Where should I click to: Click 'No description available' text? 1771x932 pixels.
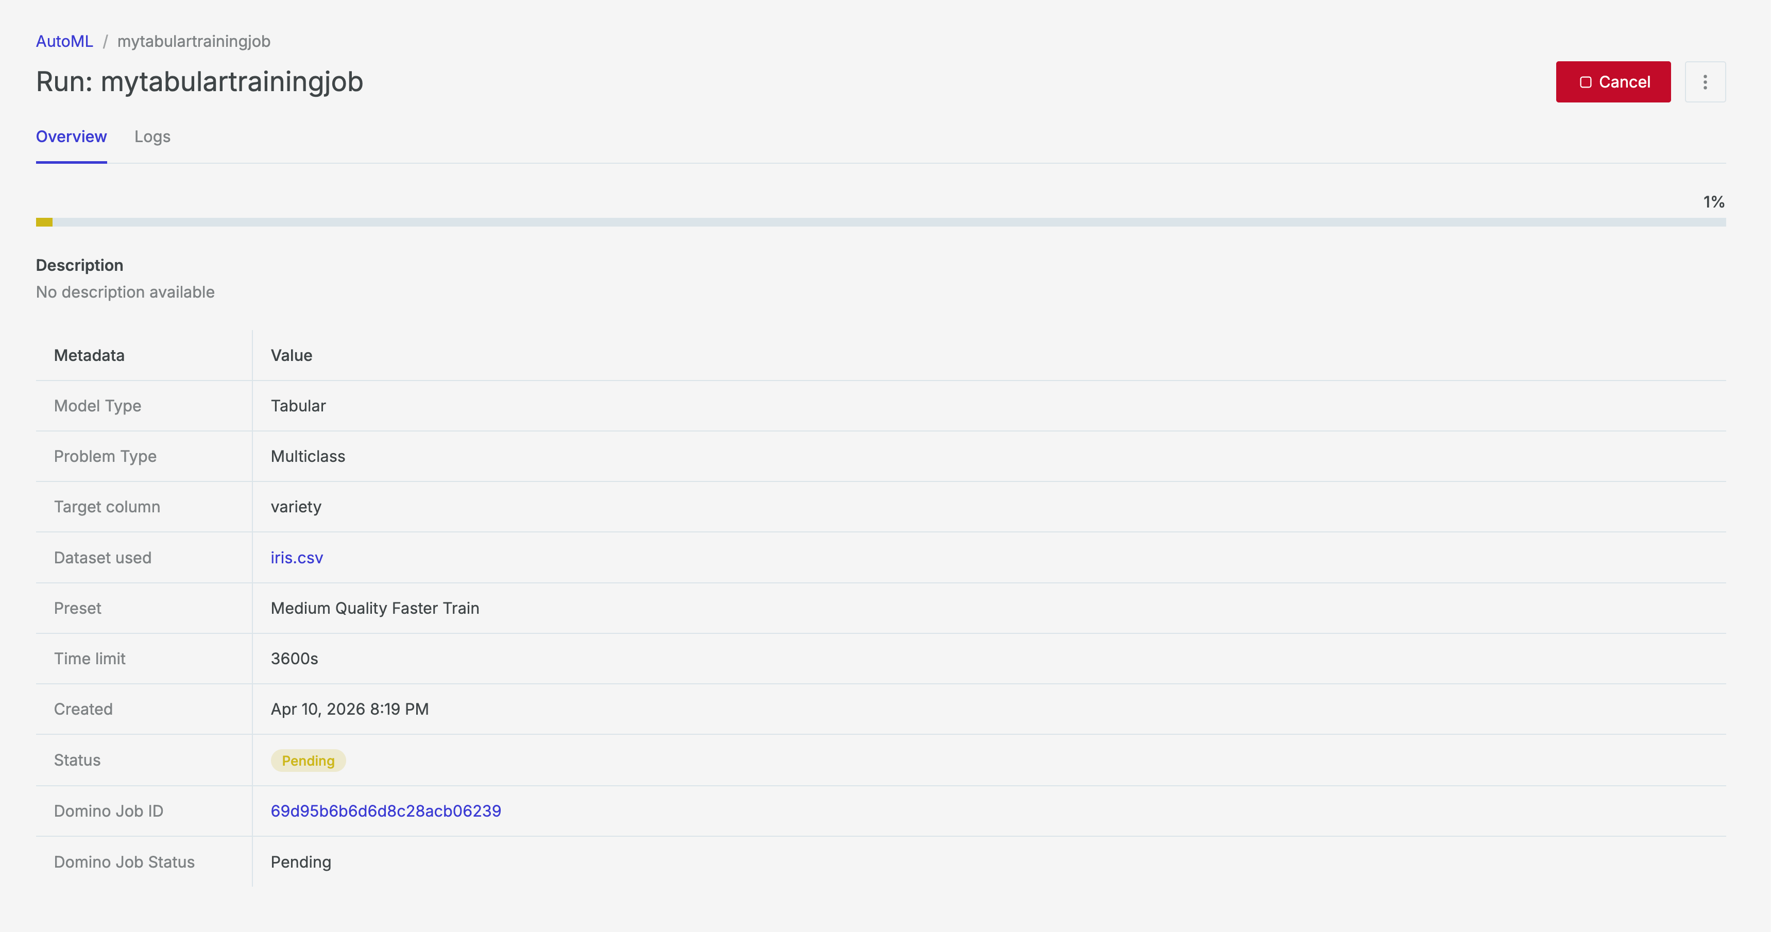pos(125,292)
